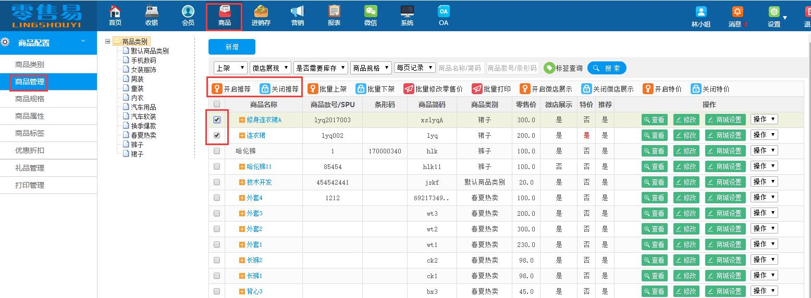
Task: Uncheck the 修身连衣裙A row checkbox
Action: pyautogui.click(x=217, y=120)
